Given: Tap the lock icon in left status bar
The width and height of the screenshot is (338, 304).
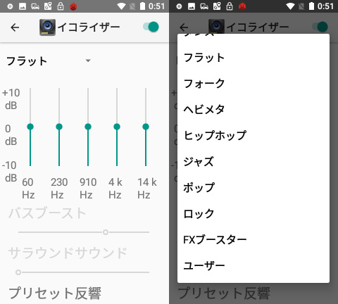Looking at the screenshot, I should click(61, 6).
